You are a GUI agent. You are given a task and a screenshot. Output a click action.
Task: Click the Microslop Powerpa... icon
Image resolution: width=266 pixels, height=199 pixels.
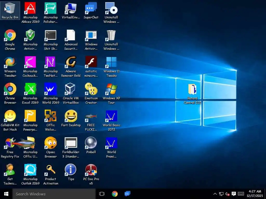(30, 120)
